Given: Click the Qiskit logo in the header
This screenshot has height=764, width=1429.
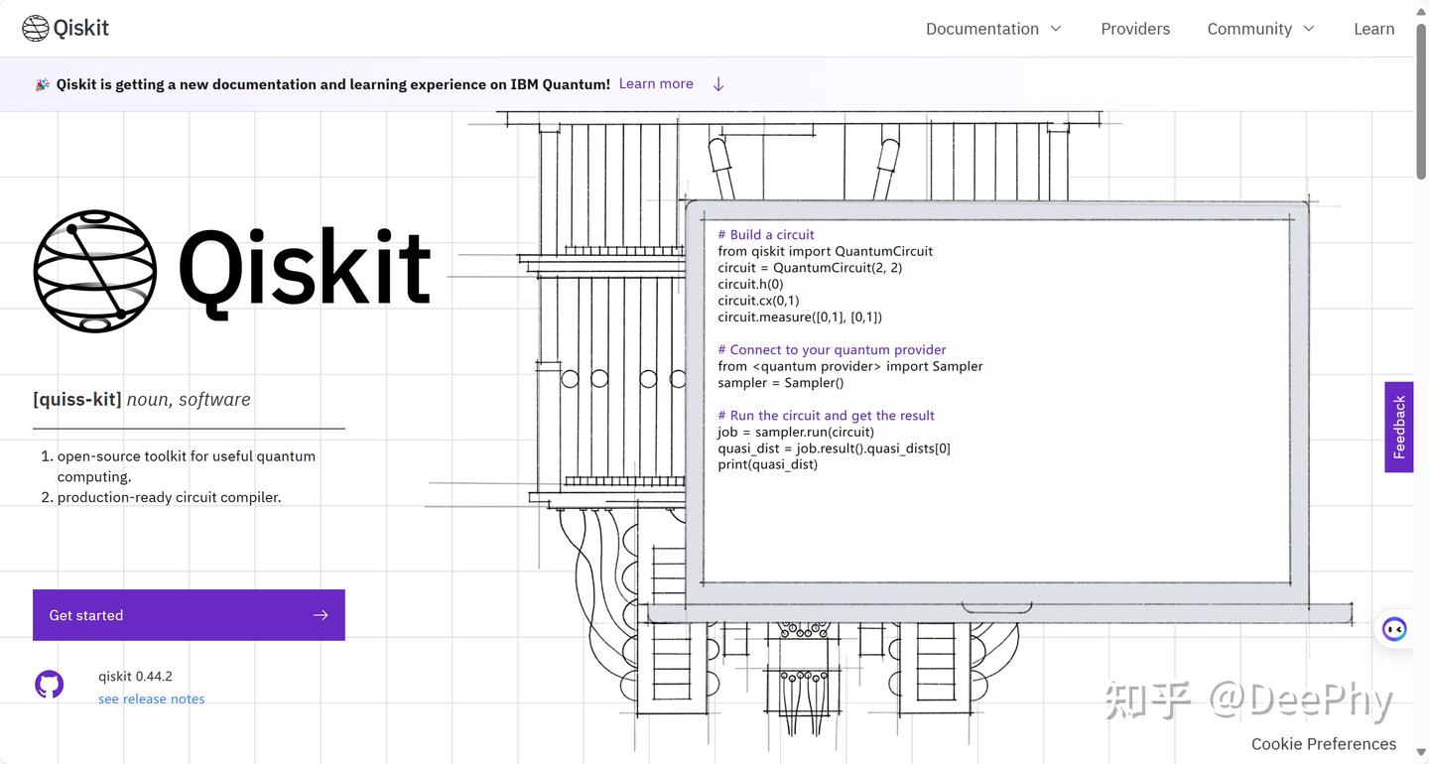Looking at the screenshot, I should click(64, 28).
